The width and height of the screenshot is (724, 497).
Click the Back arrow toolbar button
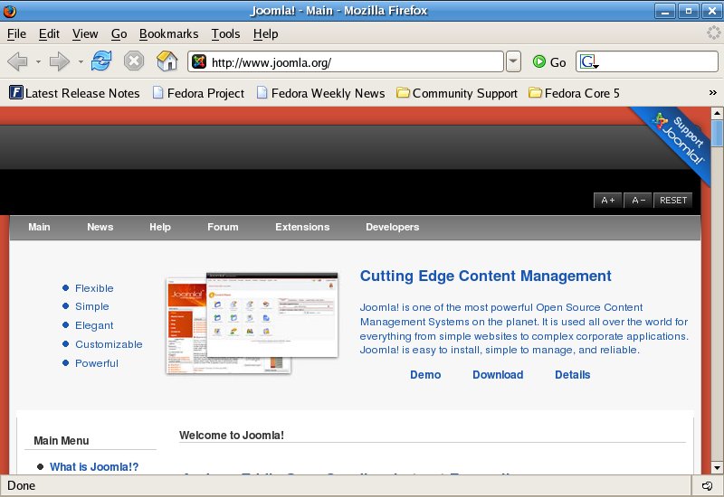click(17, 61)
